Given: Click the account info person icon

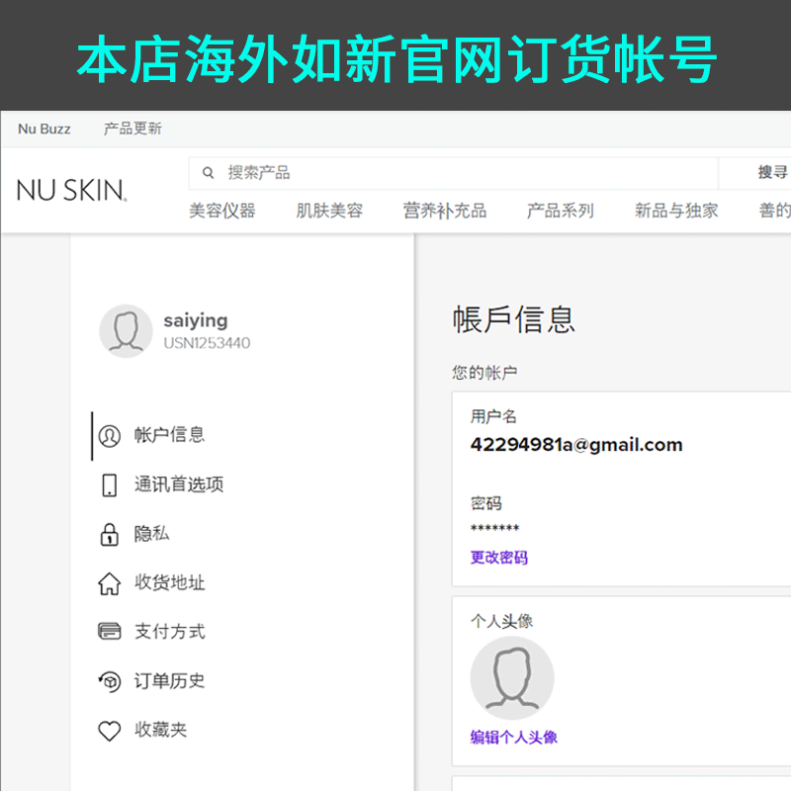Looking at the screenshot, I should coord(110,436).
